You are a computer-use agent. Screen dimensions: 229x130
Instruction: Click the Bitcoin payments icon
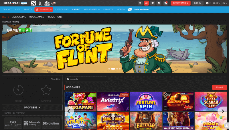140,3
